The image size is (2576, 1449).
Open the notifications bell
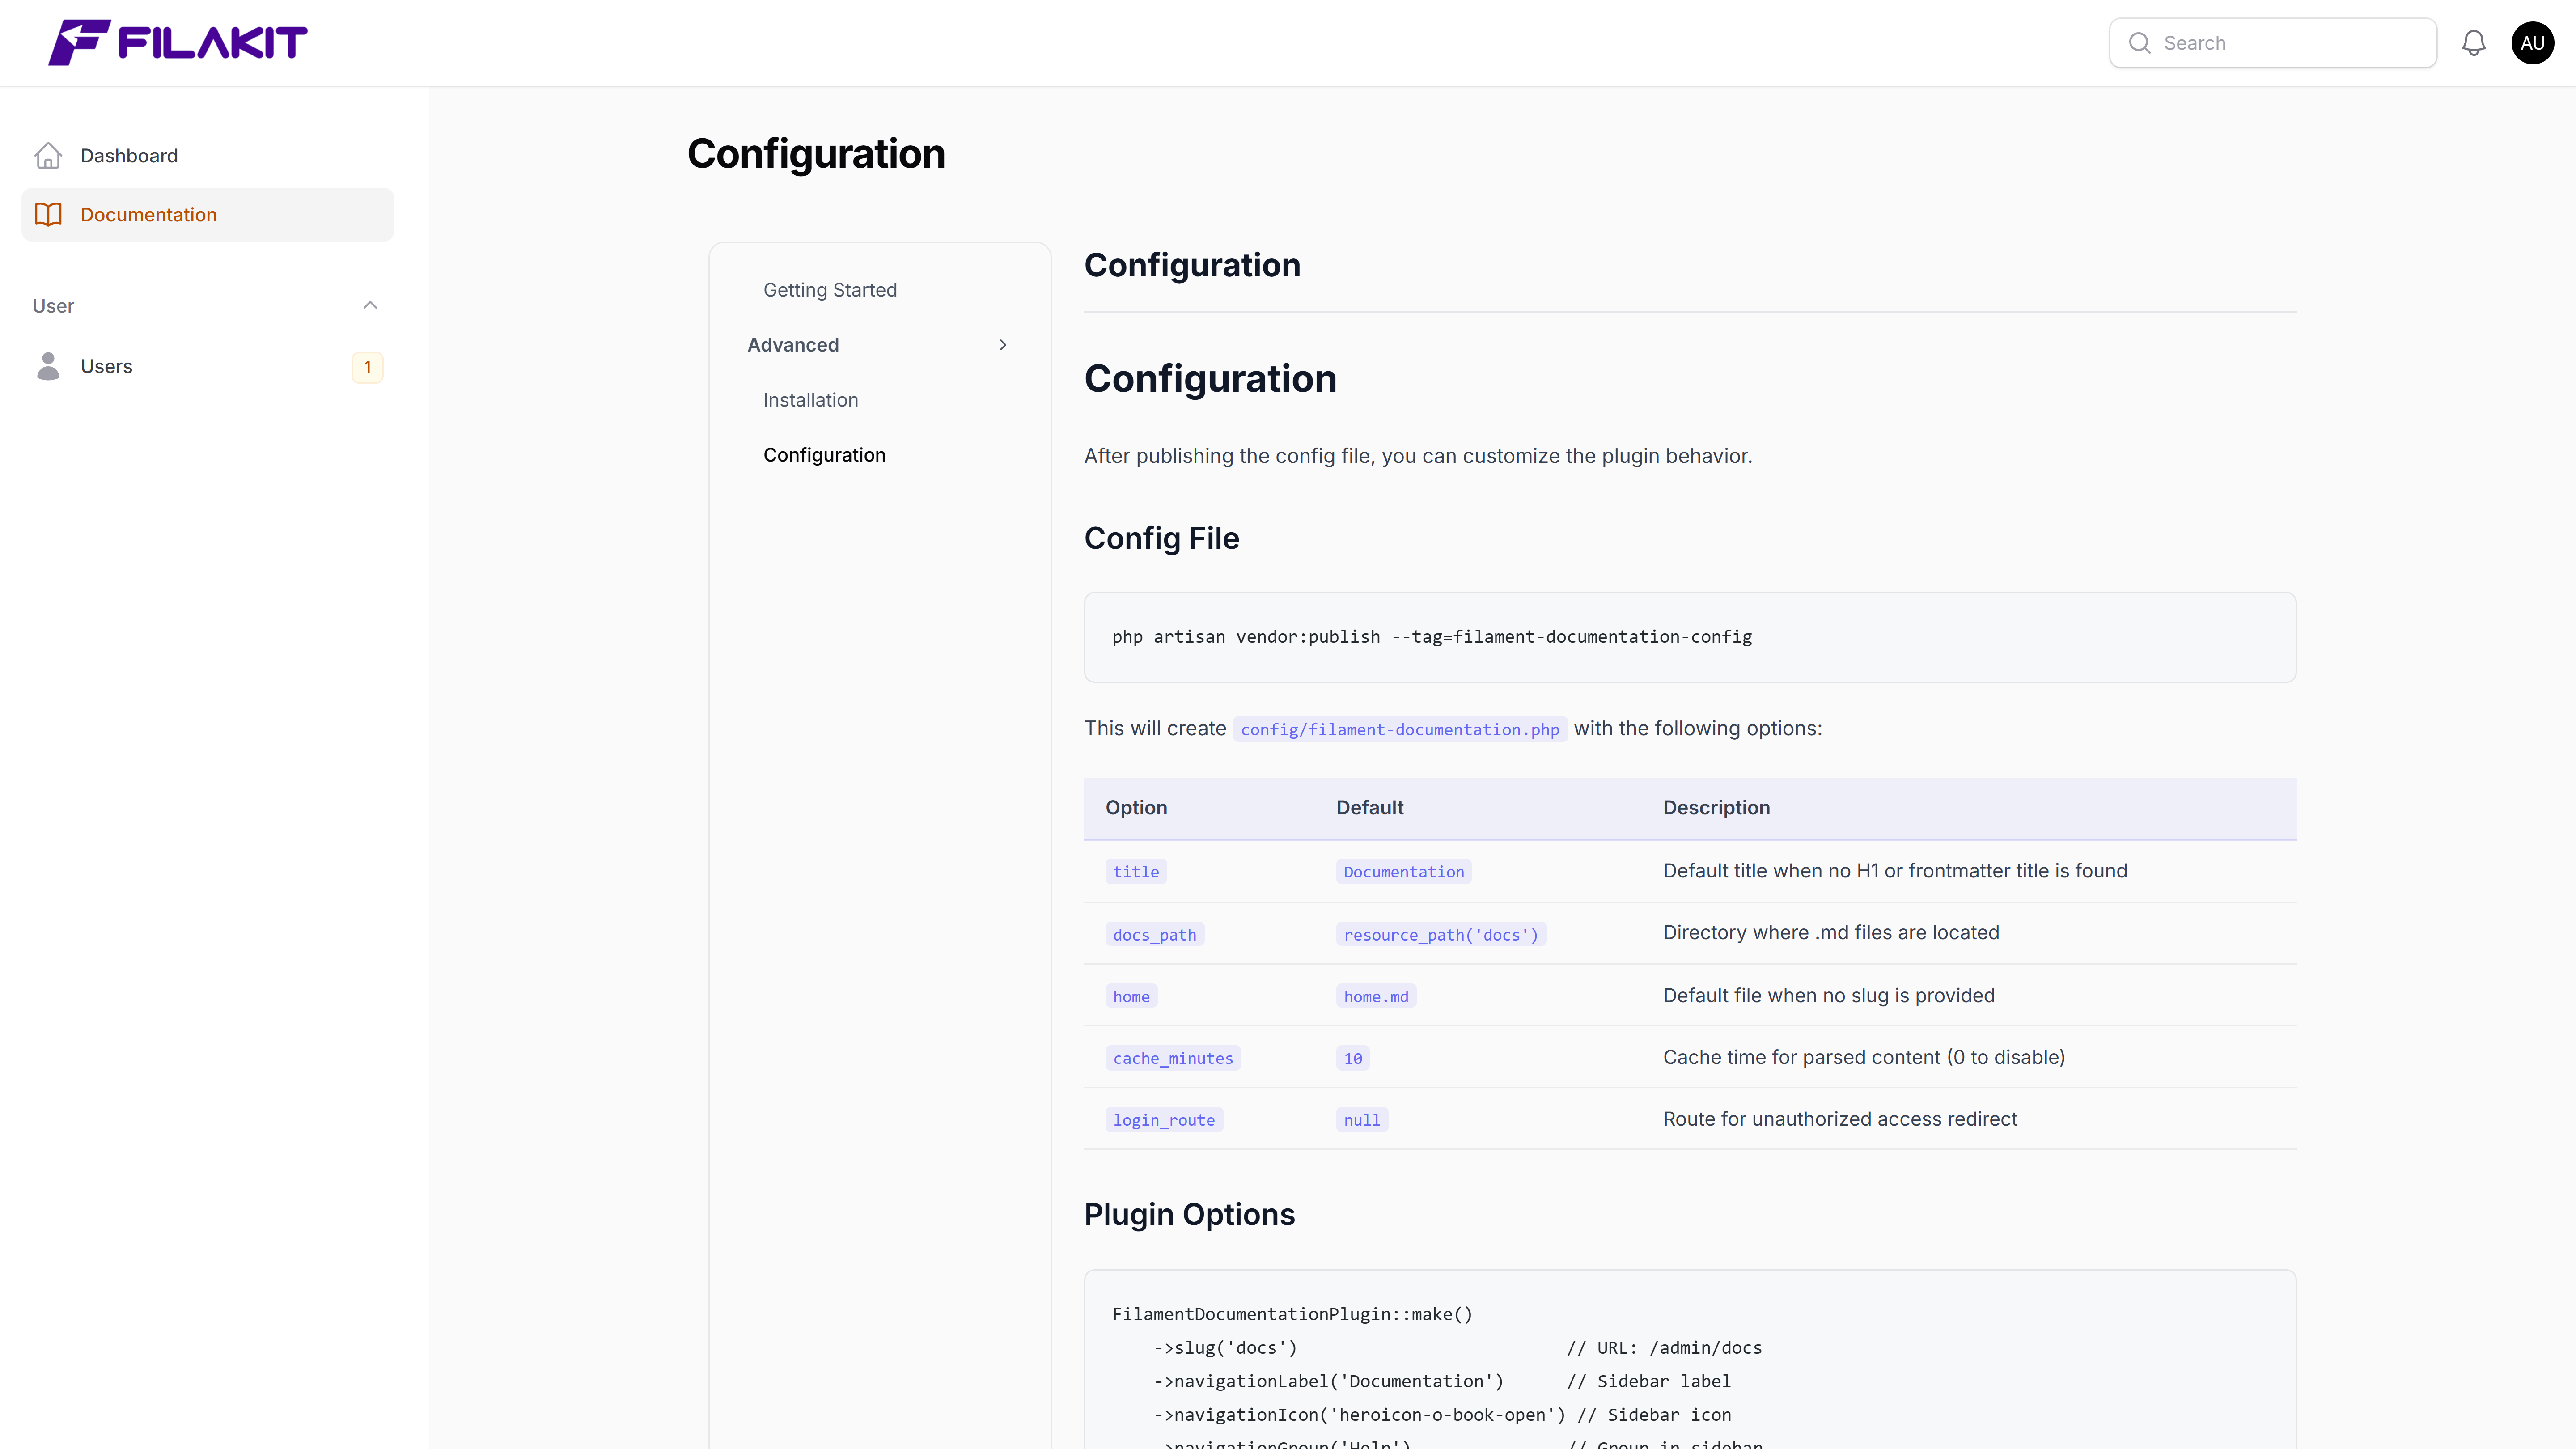click(x=2473, y=43)
